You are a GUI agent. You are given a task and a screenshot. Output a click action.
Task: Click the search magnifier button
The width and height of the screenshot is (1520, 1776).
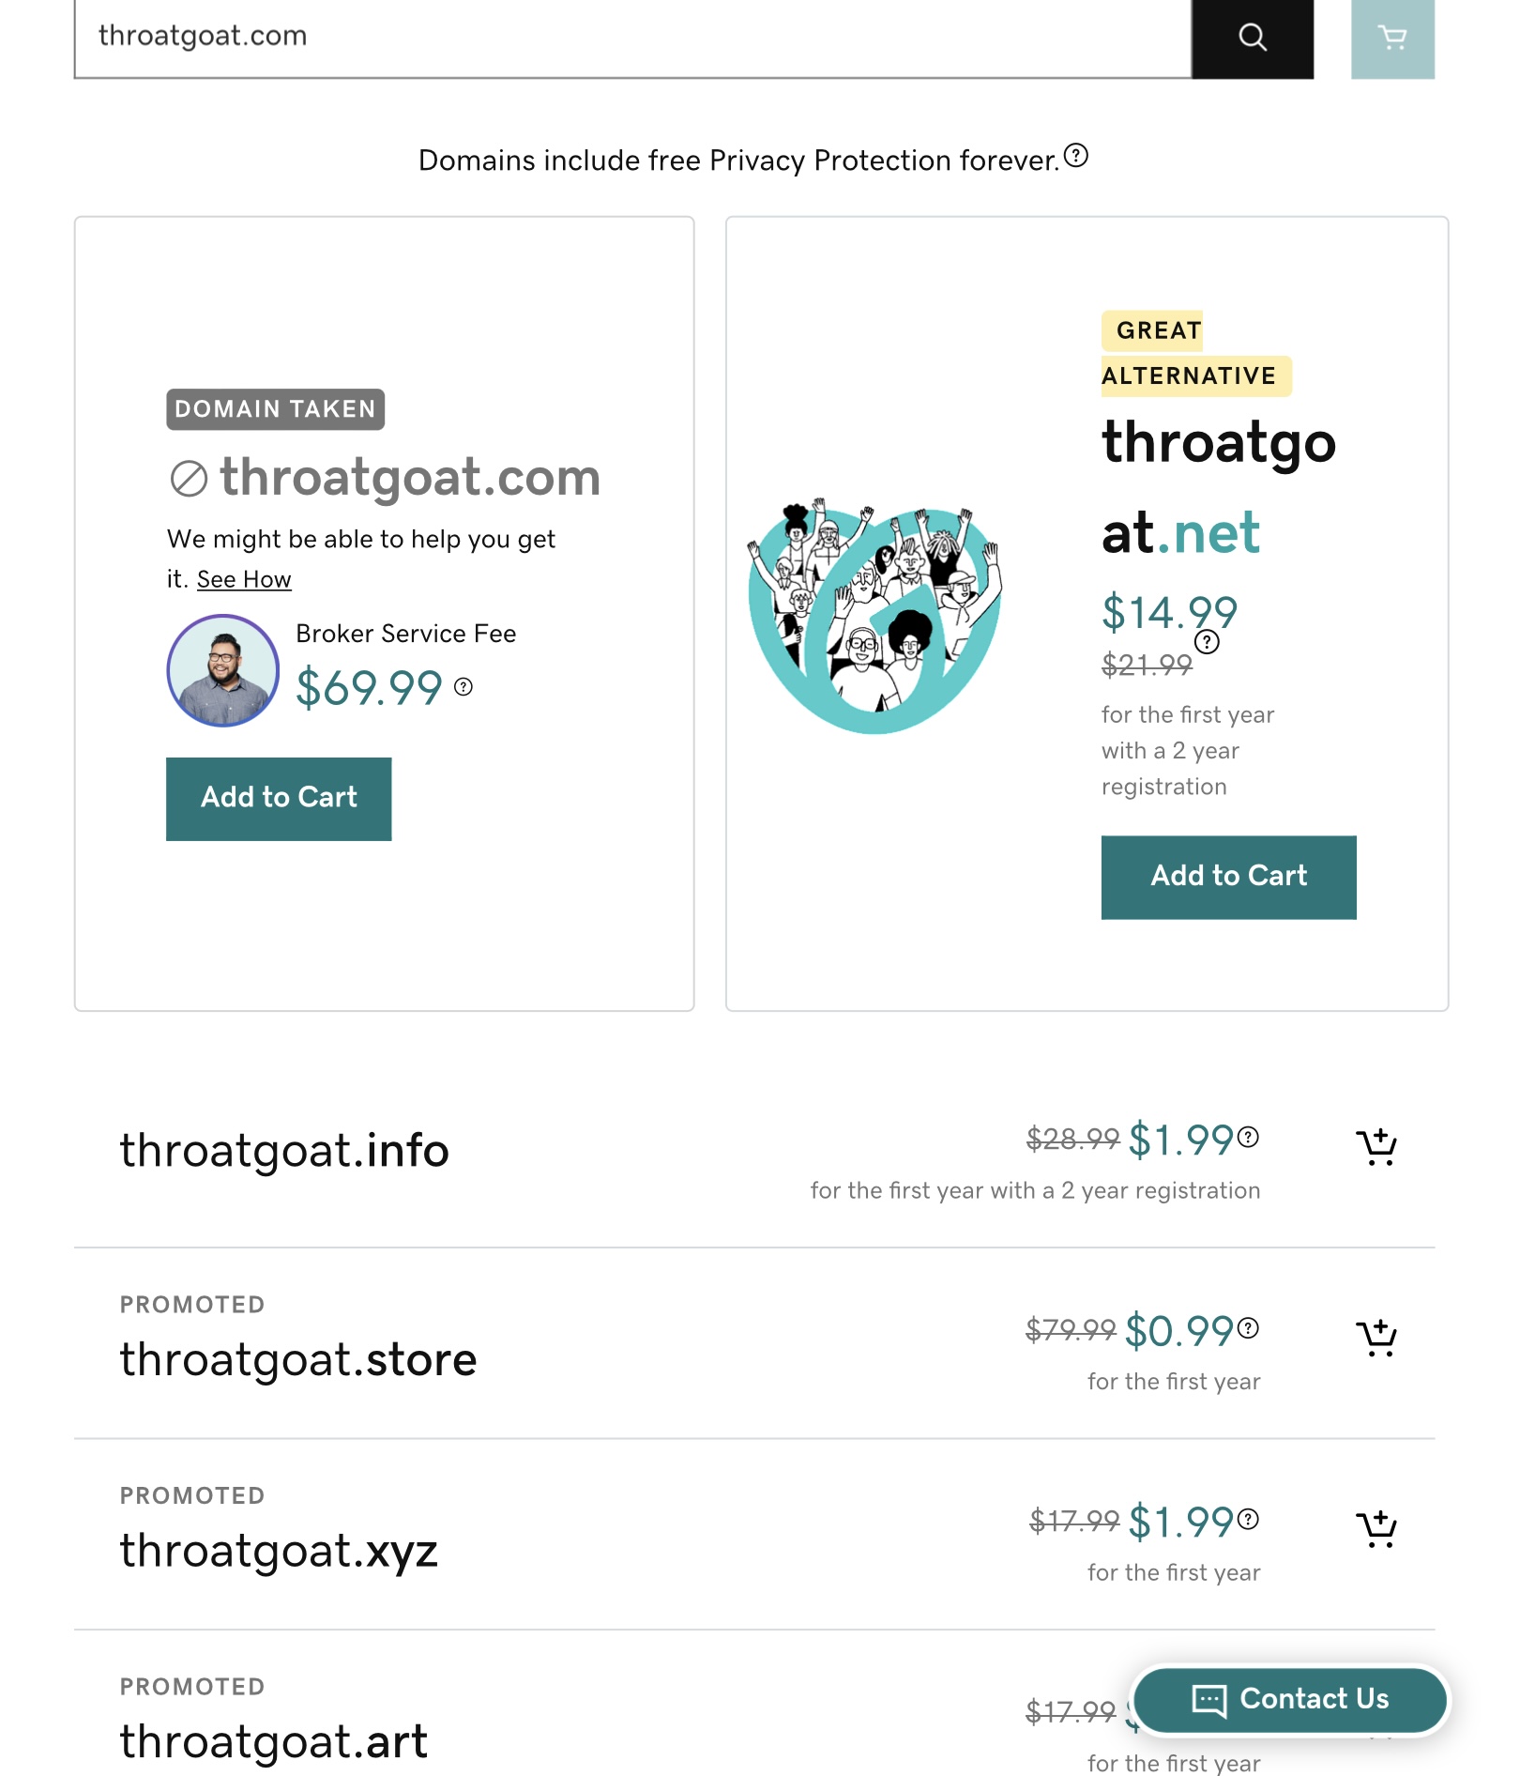(x=1252, y=38)
